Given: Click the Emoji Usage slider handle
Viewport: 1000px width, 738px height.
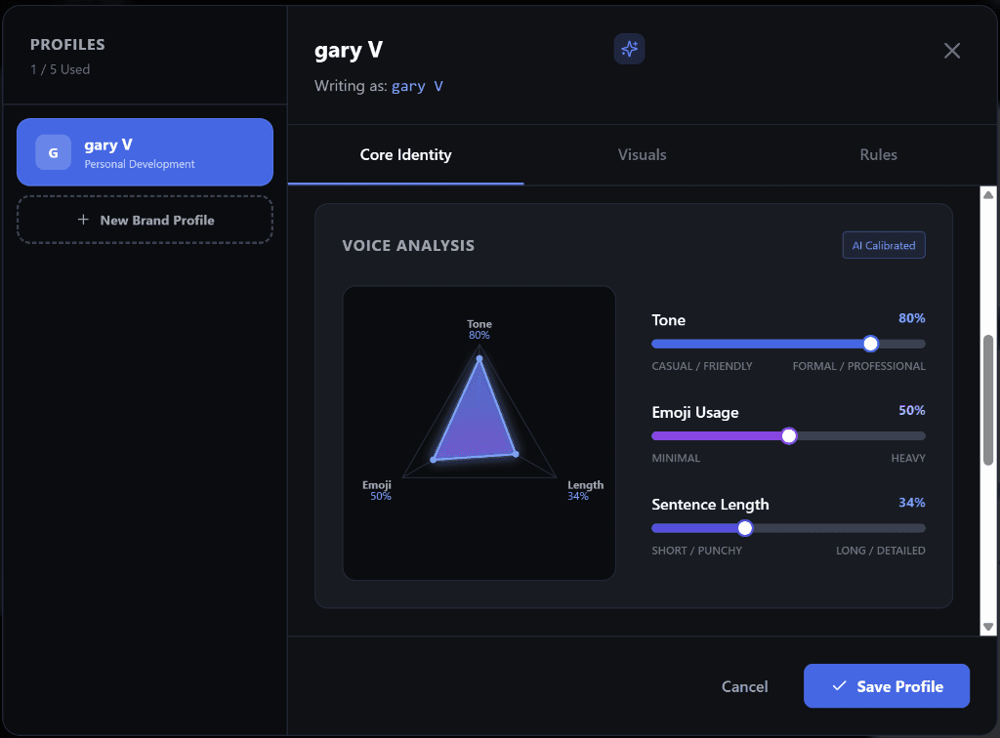Looking at the screenshot, I should [x=789, y=435].
